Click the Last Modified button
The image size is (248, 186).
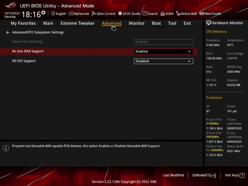coord(174,175)
